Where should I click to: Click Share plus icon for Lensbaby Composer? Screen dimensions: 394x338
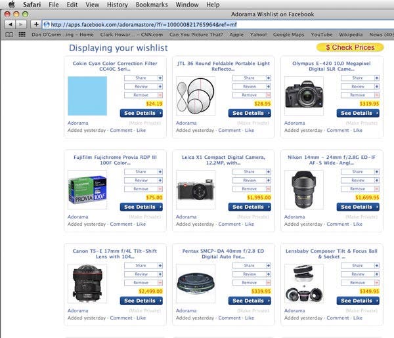pyautogui.click(x=377, y=266)
